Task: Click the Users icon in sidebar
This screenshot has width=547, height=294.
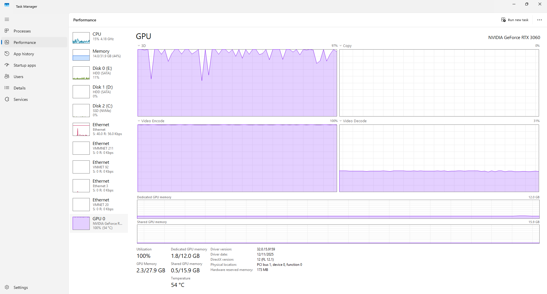Action: point(7,76)
